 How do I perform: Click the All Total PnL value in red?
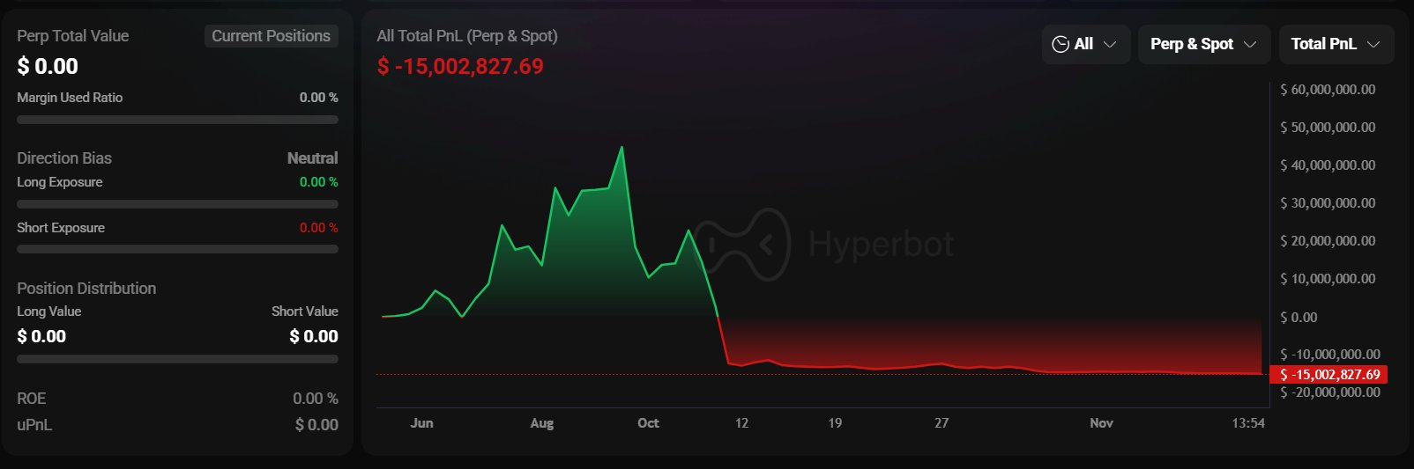tap(460, 67)
